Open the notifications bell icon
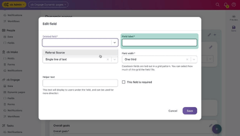Viewport: 240px width, 136px height. coord(226,5)
